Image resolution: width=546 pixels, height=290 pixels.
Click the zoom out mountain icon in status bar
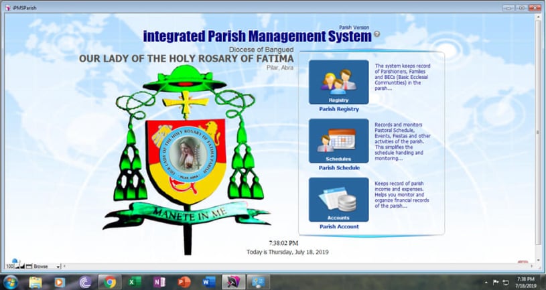(x=18, y=267)
